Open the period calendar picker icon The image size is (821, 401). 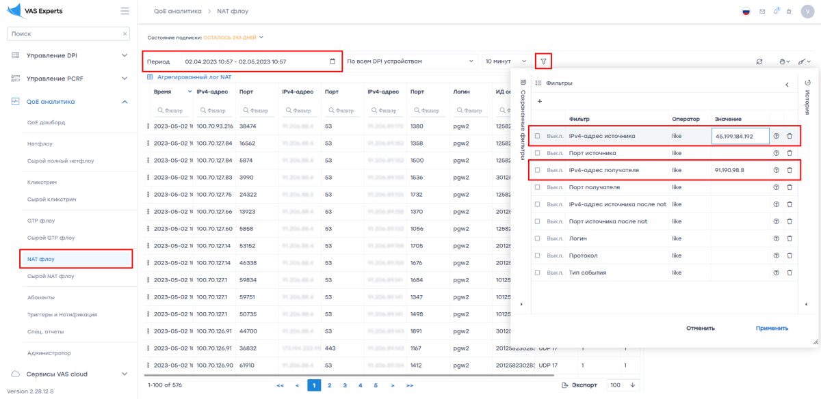333,61
